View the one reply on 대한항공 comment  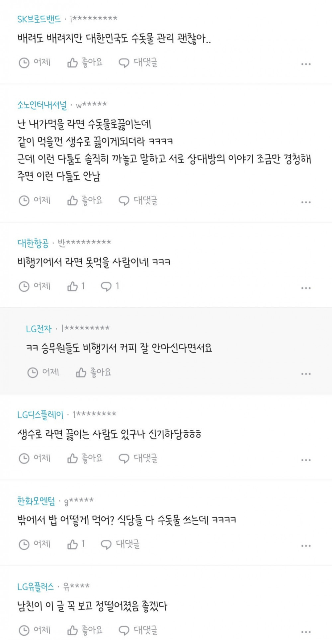click(x=110, y=286)
